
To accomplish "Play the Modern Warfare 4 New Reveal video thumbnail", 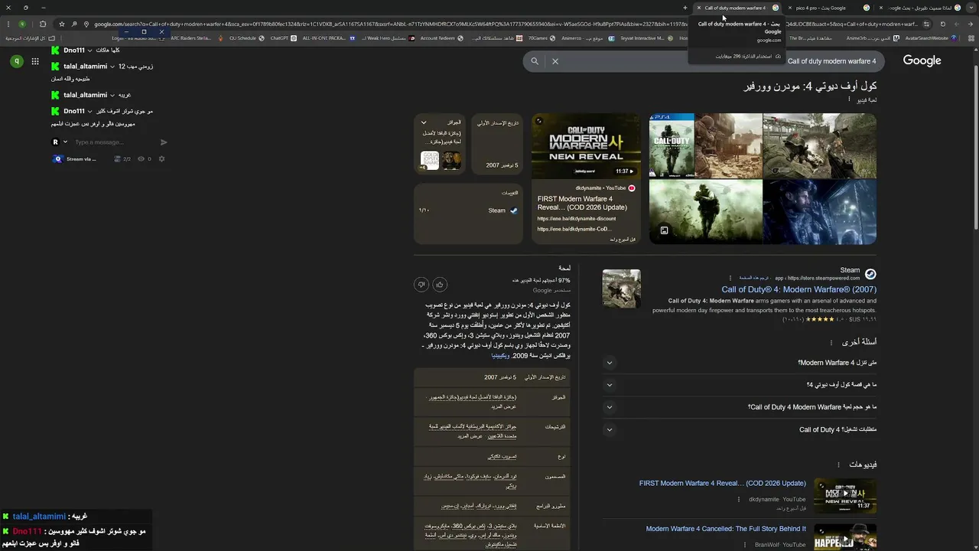I will (x=586, y=146).
